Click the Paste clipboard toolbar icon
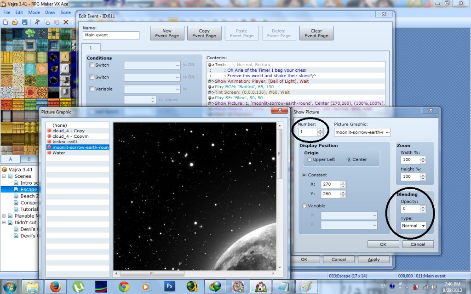 [x=57, y=22]
